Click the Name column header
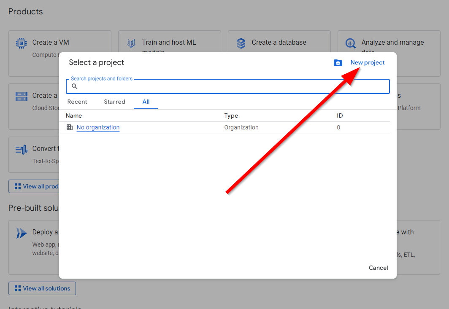This screenshot has width=449, height=309. tap(74, 116)
